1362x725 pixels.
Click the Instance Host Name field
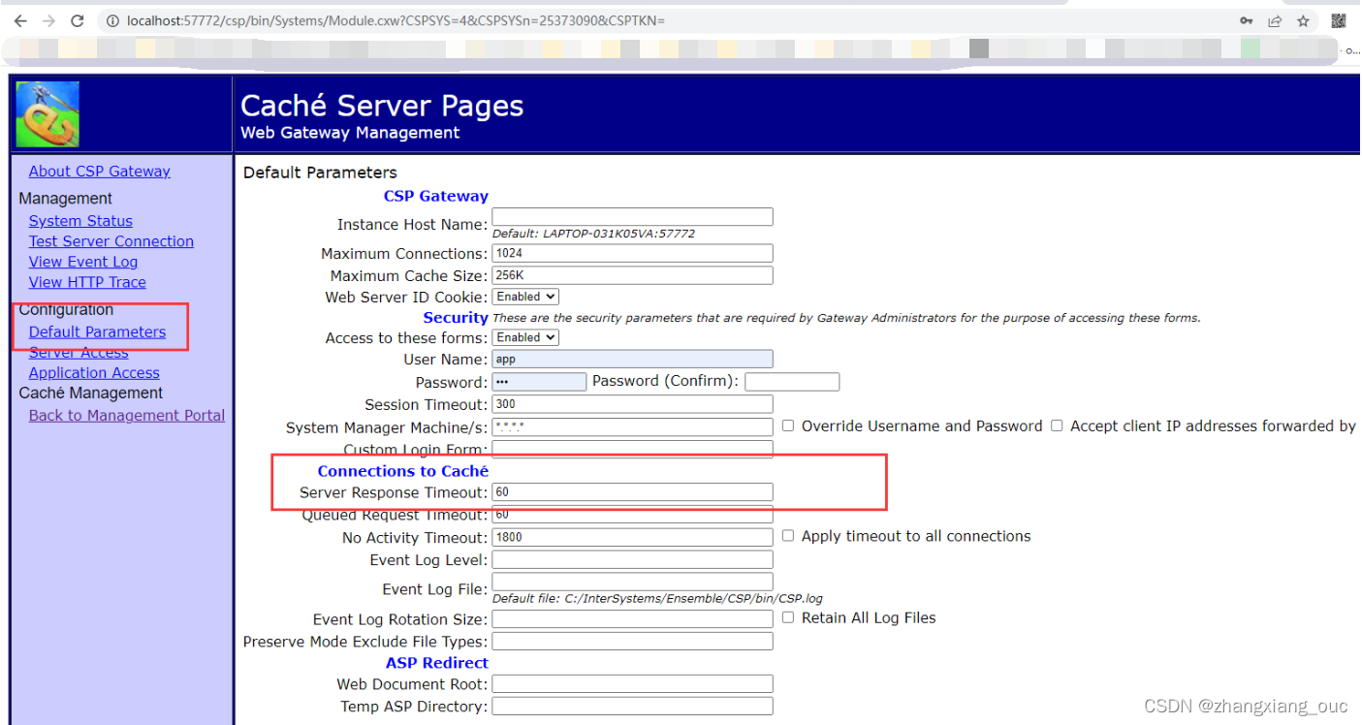pos(632,217)
